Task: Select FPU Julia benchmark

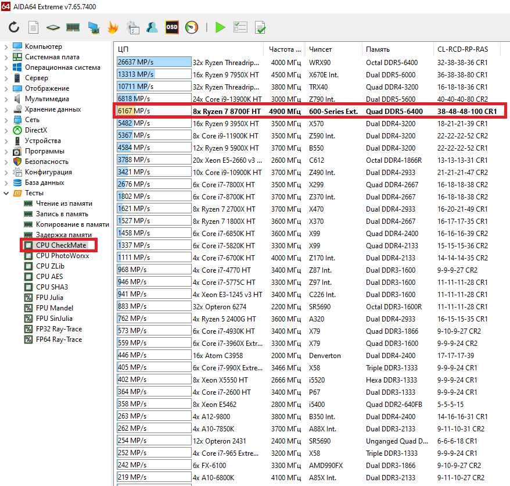Action: (x=49, y=297)
